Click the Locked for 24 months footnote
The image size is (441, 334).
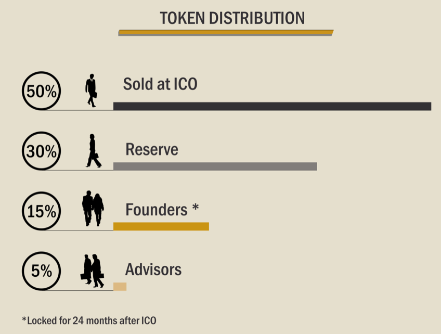89,320
